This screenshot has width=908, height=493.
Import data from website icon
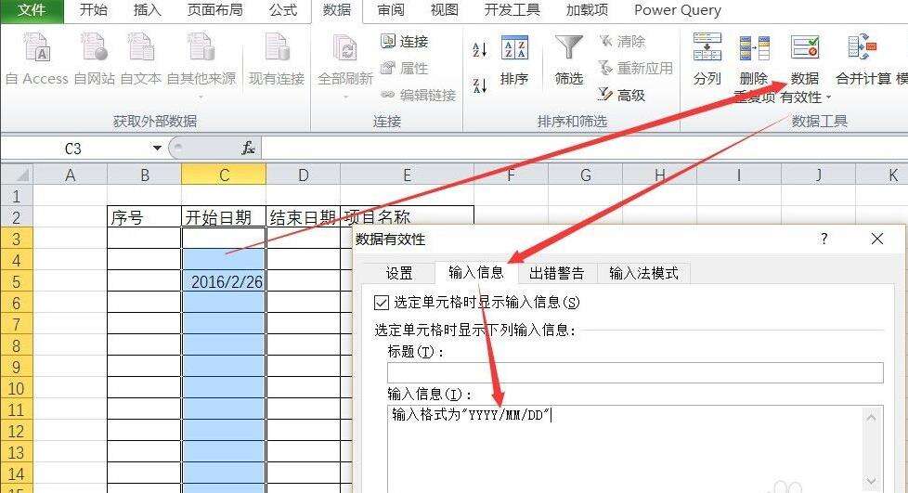click(x=95, y=47)
